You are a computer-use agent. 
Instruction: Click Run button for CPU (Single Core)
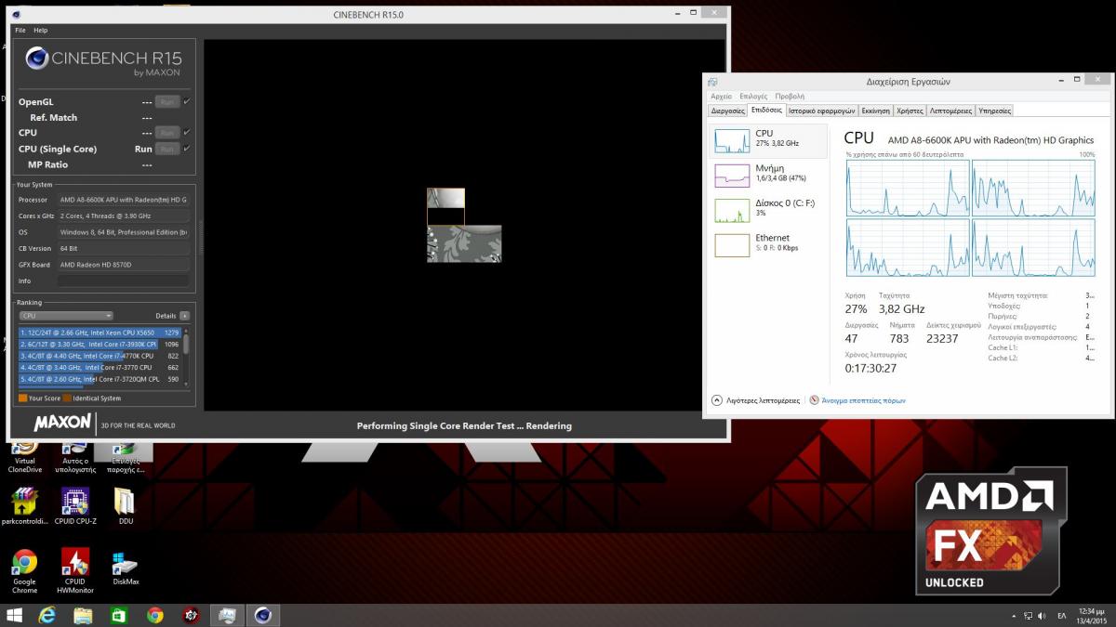pos(167,149)
